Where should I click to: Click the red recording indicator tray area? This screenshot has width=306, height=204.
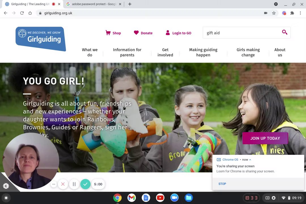point(251,198)
